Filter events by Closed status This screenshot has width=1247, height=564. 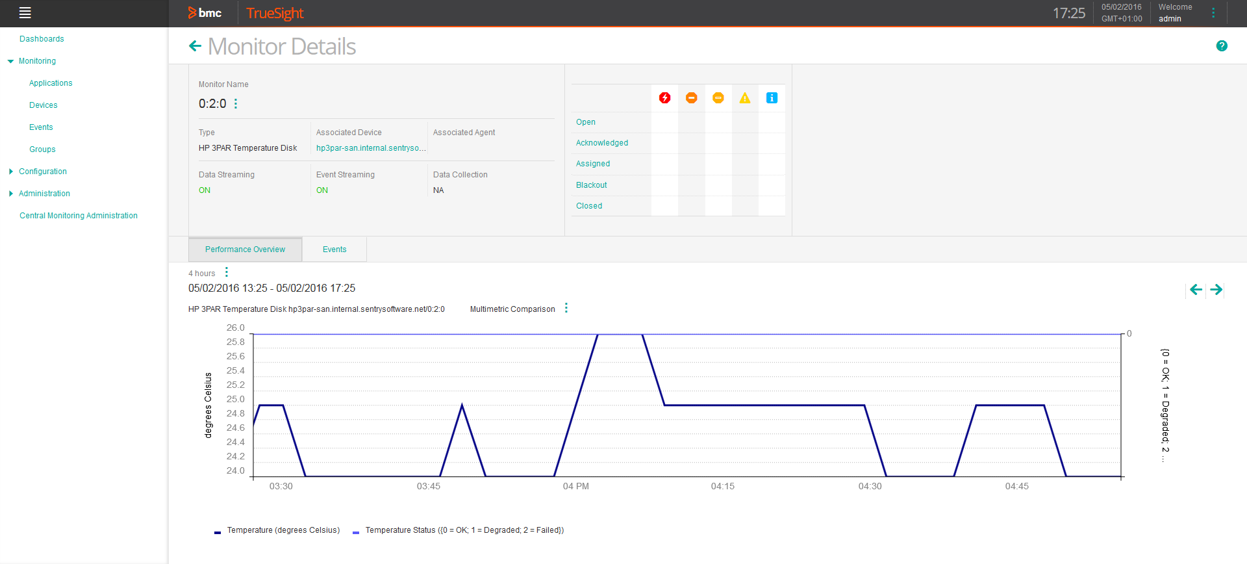tap(589, 206)
